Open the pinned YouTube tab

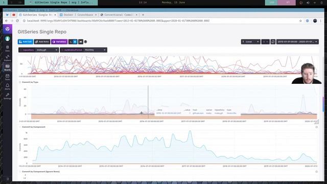coord(14,15)
